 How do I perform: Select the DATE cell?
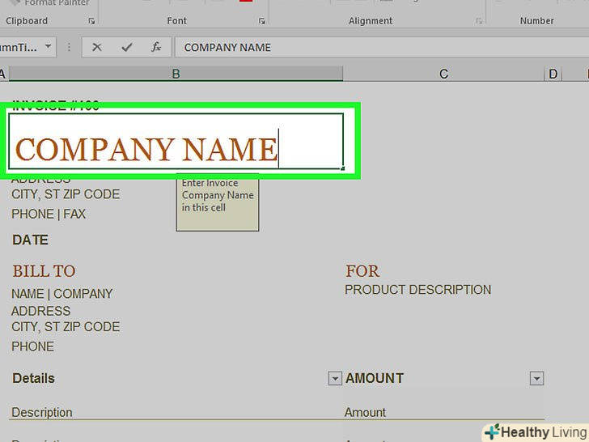tap(30, 240)
